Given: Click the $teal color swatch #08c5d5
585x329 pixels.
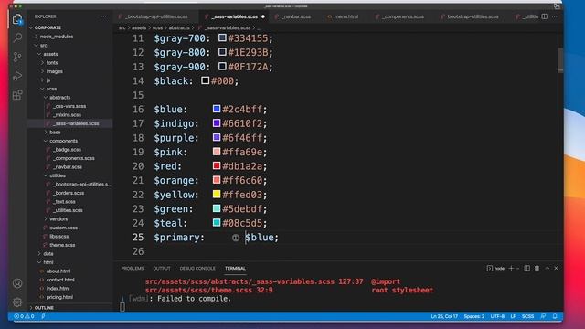Looking at the screenshot, I should coord(217,222).
